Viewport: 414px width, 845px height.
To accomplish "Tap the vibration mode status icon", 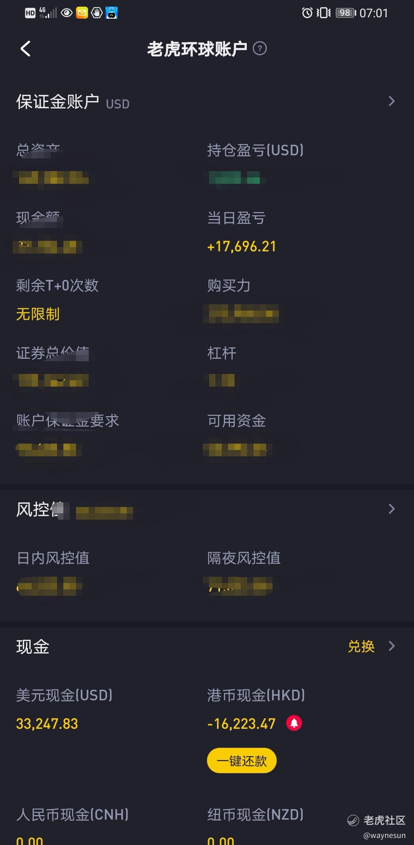I will click(324, 13).
